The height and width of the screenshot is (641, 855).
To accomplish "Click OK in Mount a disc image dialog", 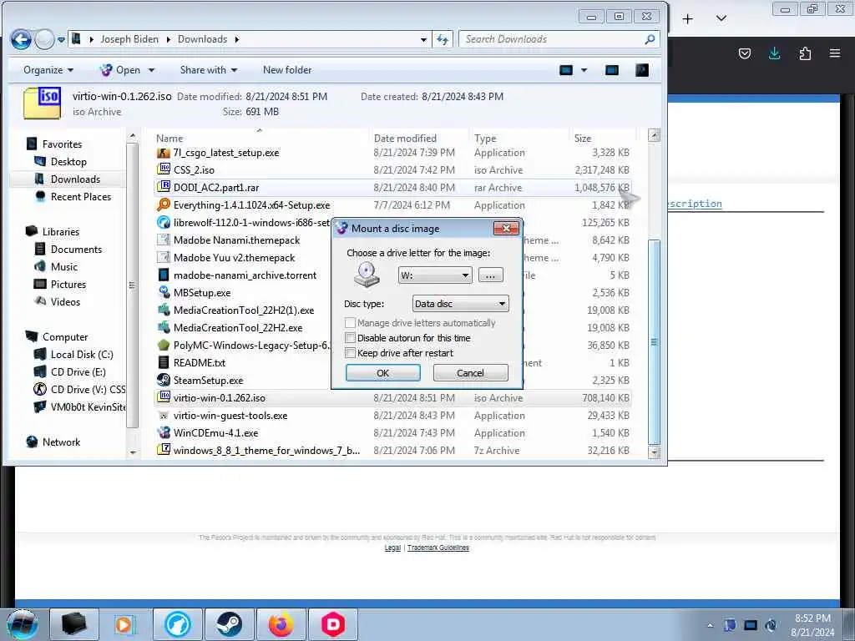I will 382,373.
